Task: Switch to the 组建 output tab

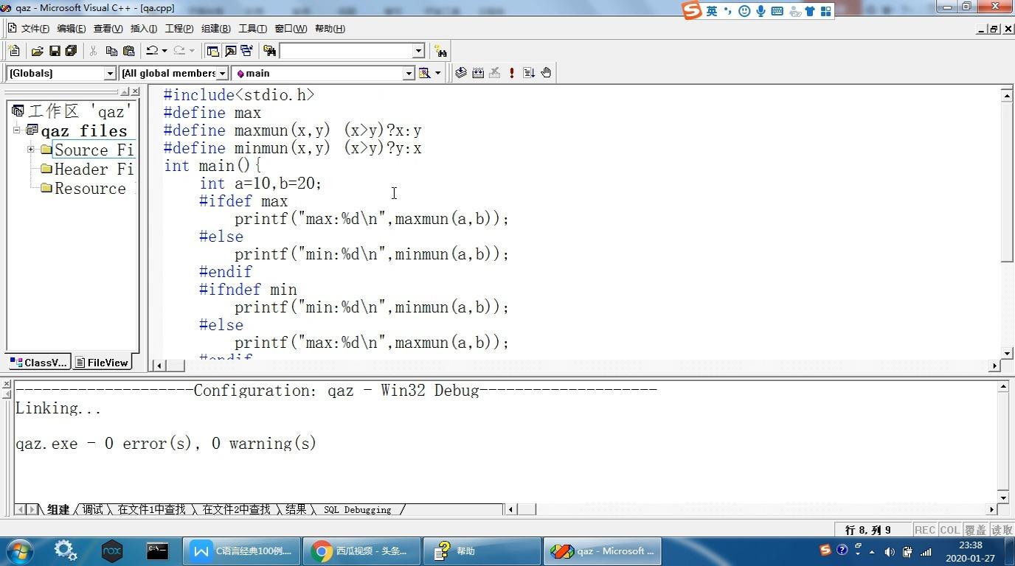Action: (58, 509)
